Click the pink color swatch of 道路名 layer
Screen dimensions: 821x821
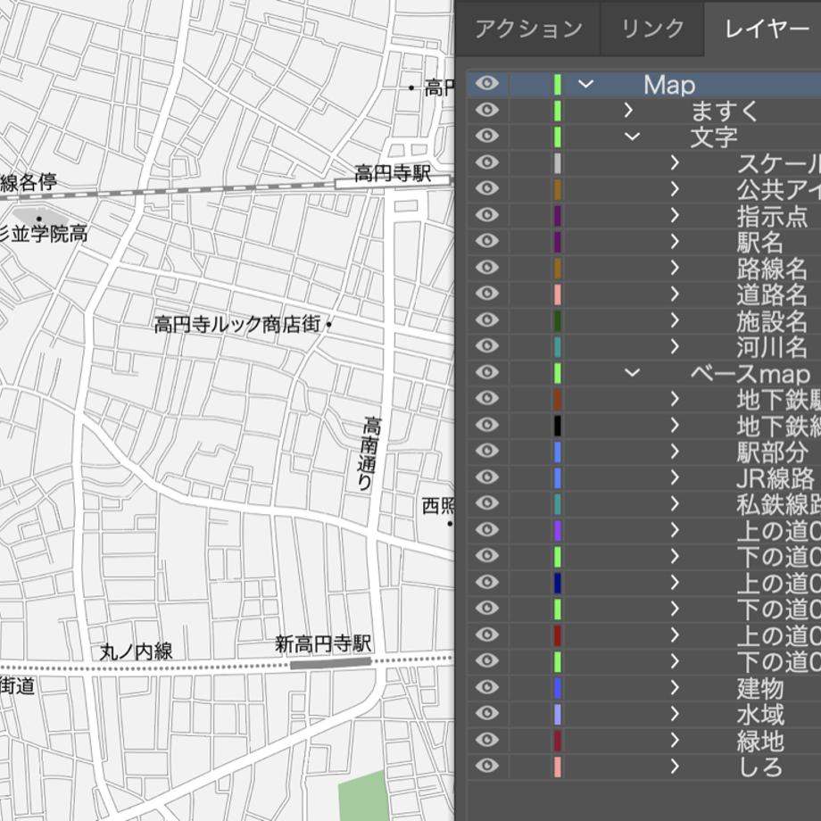[558, 294]
